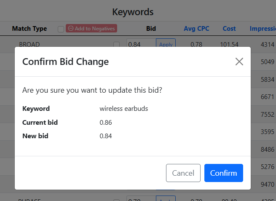
Task: Toggle the select-all checkbox in the header
Action: pyautogui.click(x=61, y=29)
